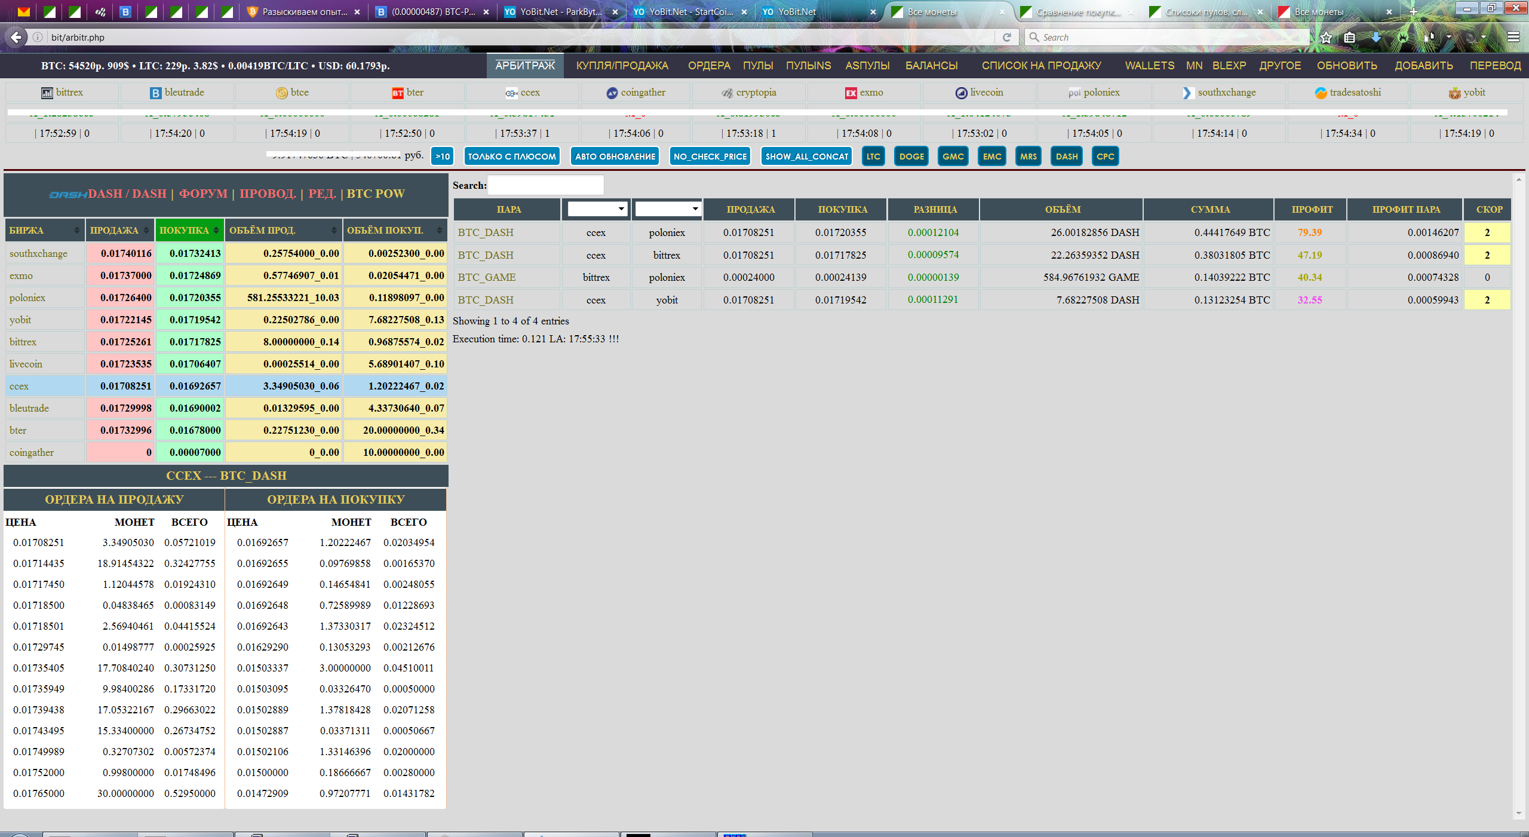Click the browser address bar showing bit/arbitr.php
Viewport: 1529px width, 837px height.
514,37
